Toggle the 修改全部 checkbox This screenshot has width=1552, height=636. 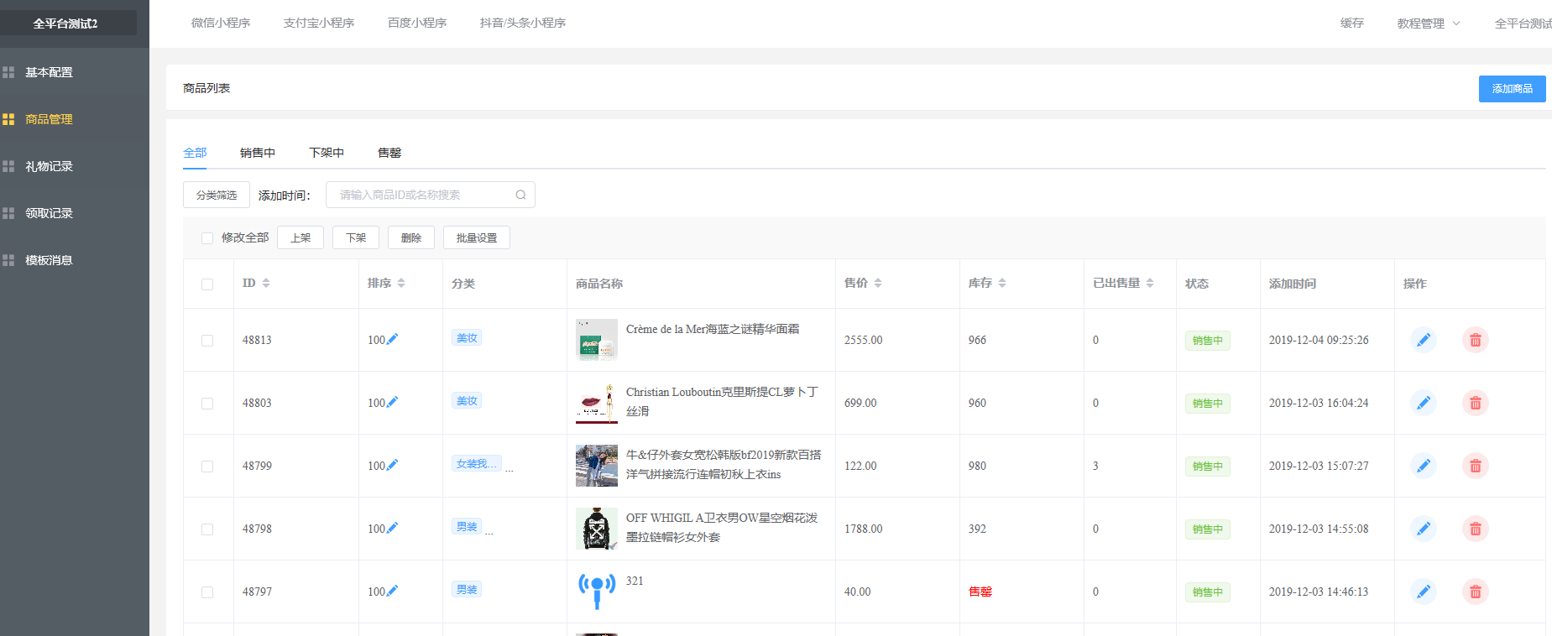pyautogui.click(x=207, y=238)
